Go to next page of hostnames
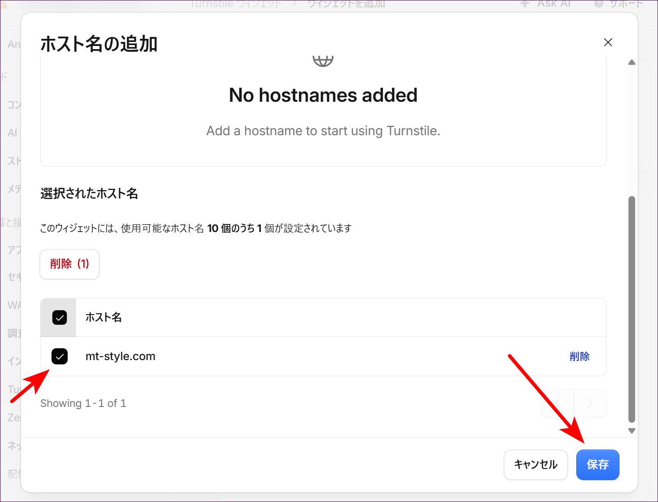658x502 pixels. (590, 403)
